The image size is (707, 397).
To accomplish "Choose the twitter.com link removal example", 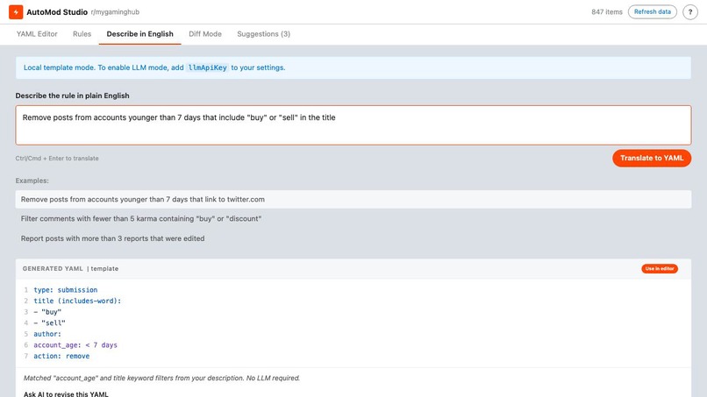I will (x=353, y=199).
